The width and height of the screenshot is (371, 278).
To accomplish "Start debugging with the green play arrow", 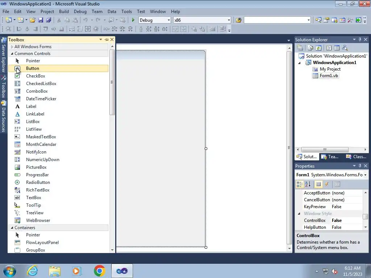I will [133, 20].
